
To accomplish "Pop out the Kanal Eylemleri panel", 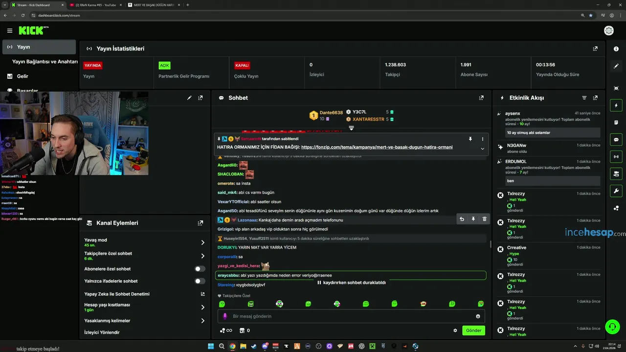I will click(201, 223).
